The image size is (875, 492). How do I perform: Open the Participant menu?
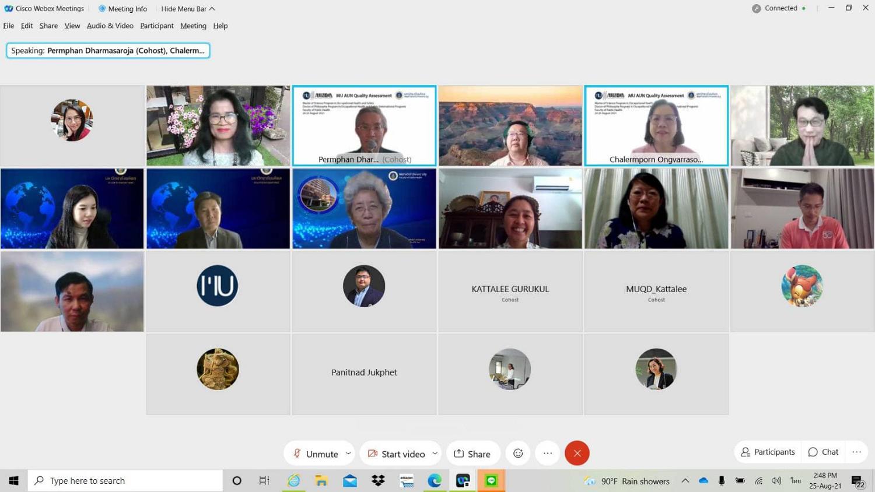pos(157,26)
